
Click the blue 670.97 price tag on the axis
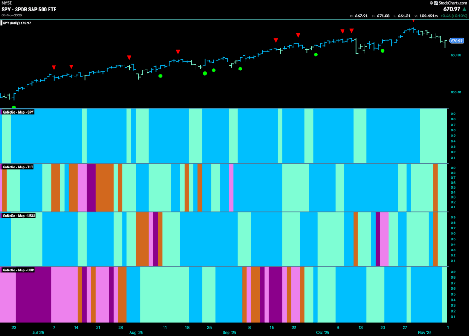456,41
